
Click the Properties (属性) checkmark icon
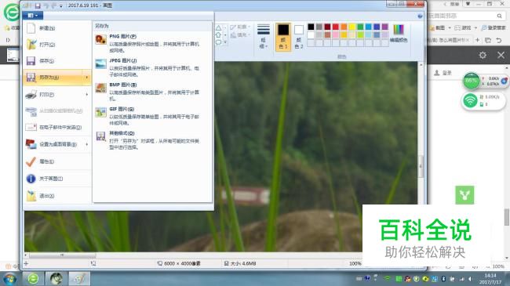pos(31,161)
